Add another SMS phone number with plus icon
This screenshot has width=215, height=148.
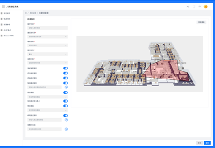point(66,87)
